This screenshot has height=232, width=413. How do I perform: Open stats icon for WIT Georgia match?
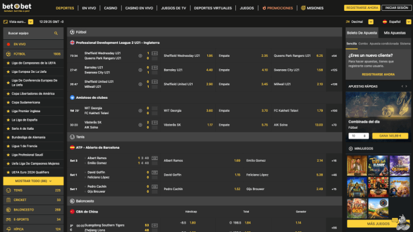140,111
